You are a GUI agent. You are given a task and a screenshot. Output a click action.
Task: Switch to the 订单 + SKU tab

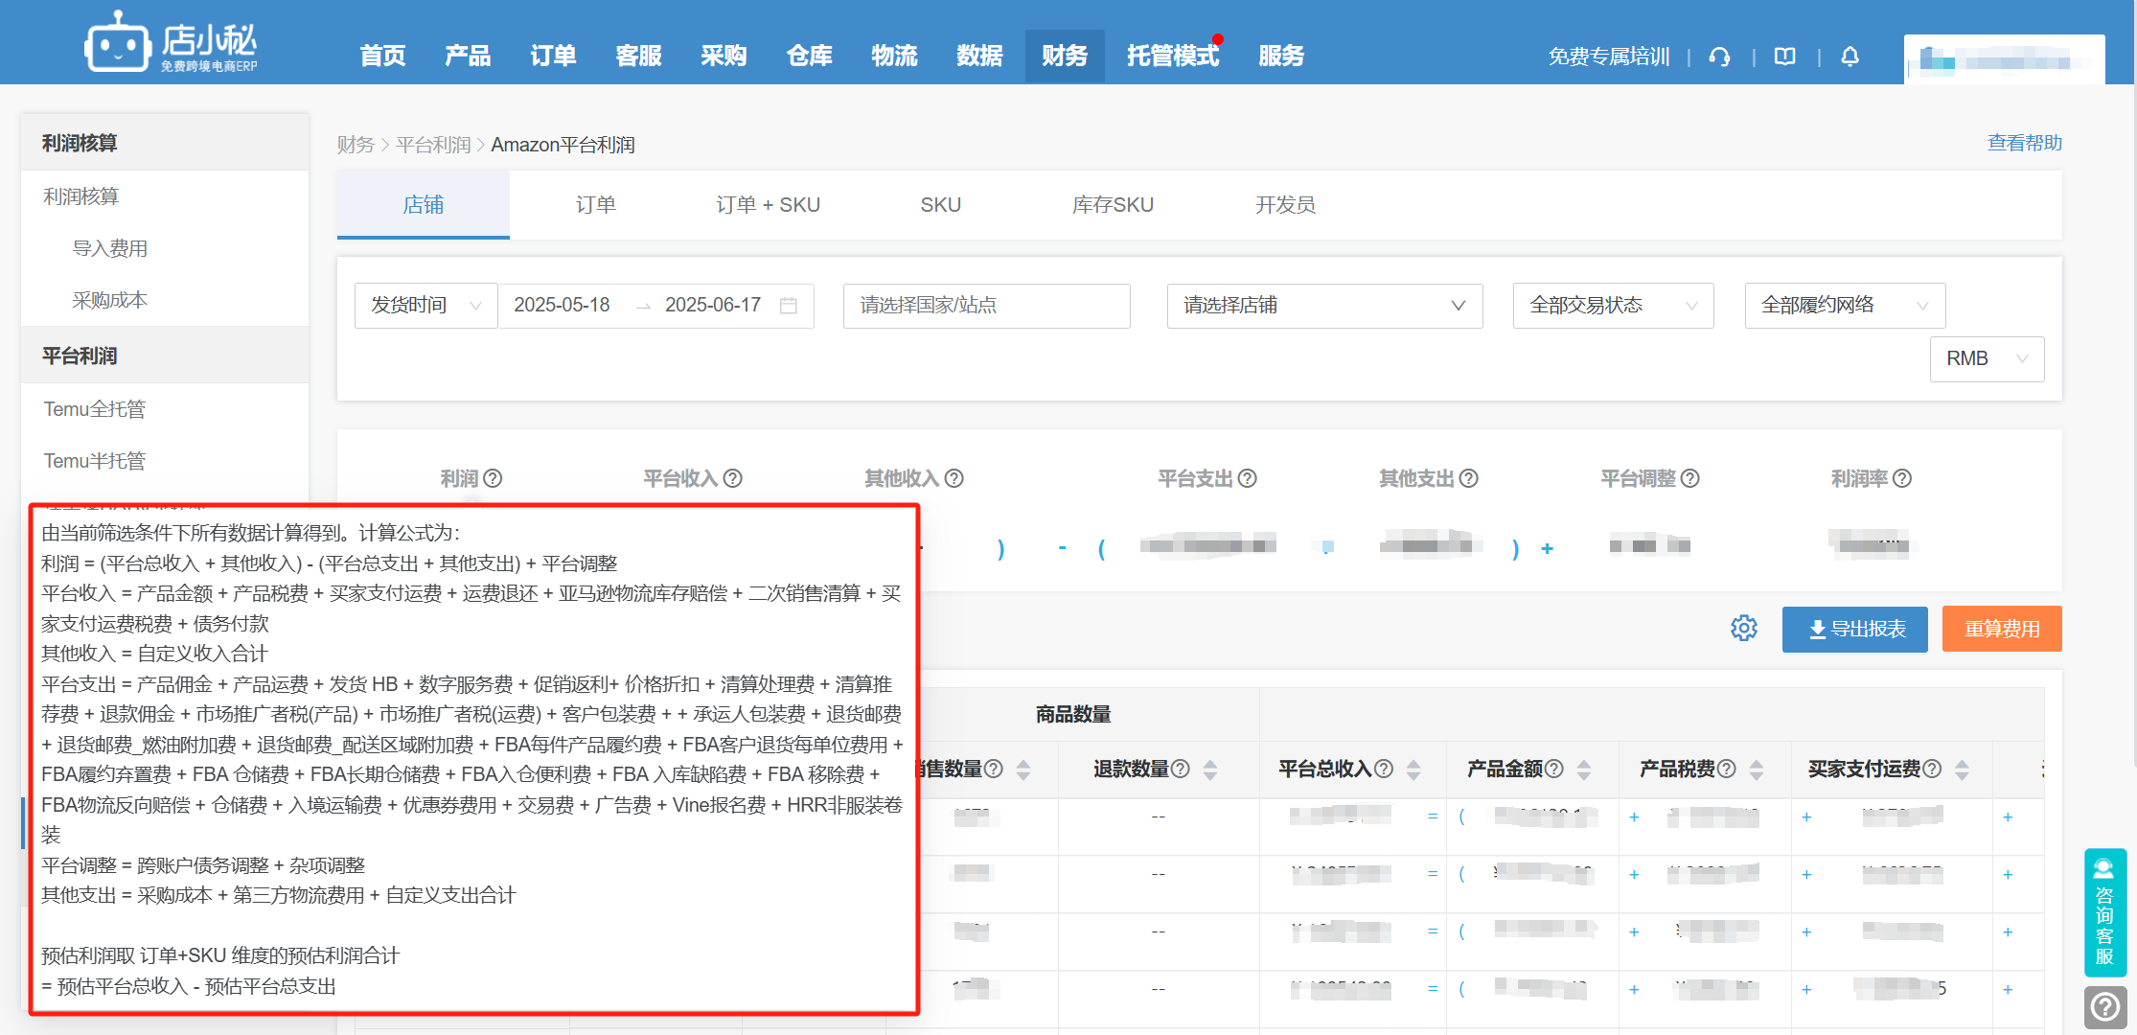click(x=768, y=205)
